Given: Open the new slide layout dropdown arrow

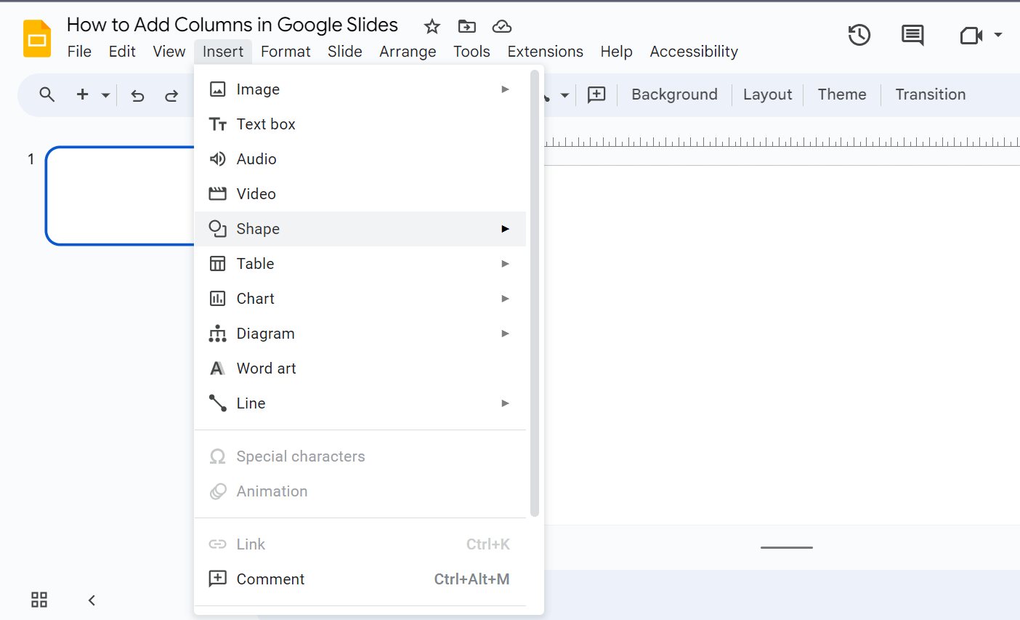Looking at the screenshot, I should [x=105, y=94].
